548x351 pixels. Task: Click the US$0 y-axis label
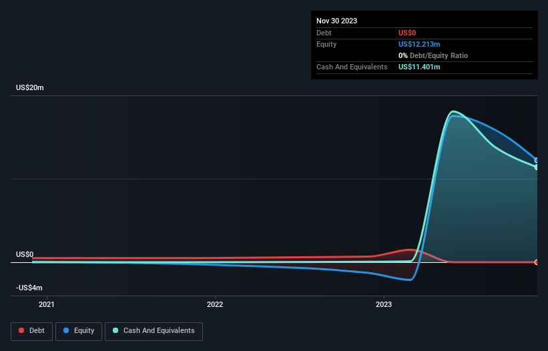coord(25,254)
